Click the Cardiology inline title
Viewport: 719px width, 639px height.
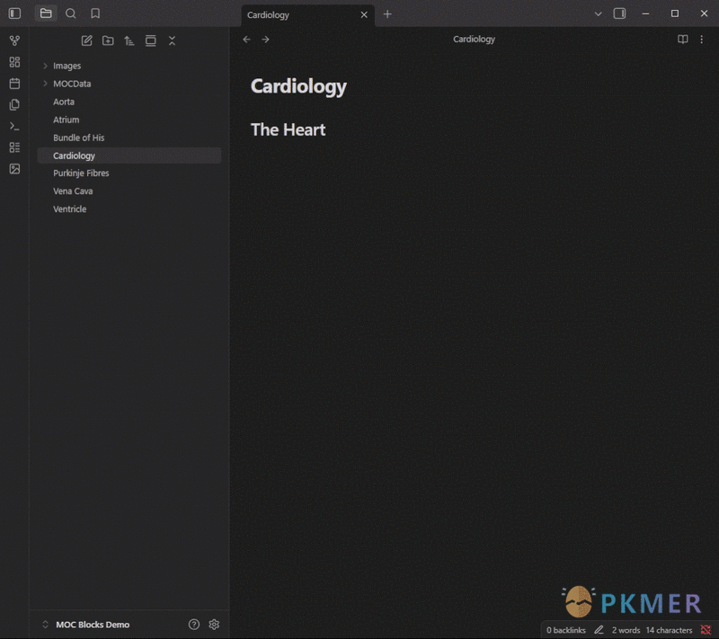[298, 86]
